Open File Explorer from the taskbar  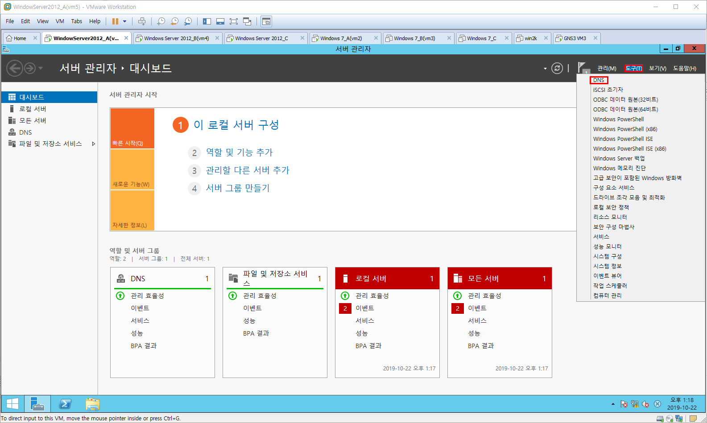[92, 404]
